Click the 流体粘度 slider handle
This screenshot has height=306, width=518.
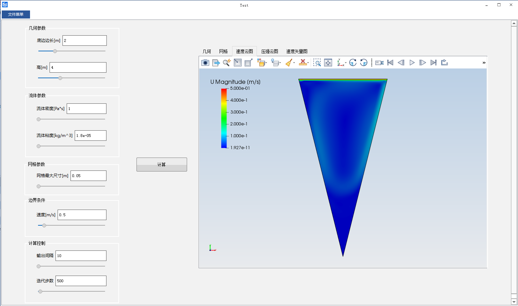(x=39, y=146)
